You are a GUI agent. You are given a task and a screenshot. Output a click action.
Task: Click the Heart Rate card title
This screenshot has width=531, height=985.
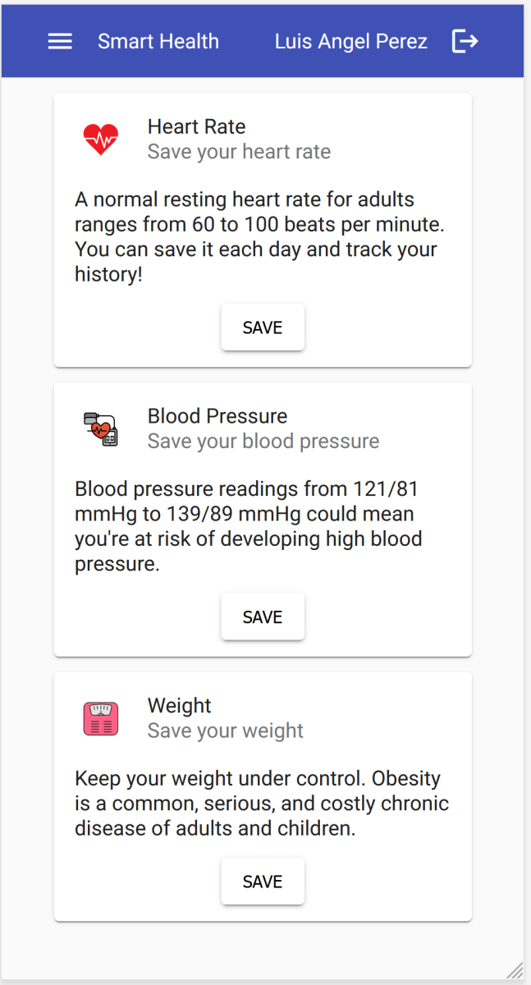196,126
